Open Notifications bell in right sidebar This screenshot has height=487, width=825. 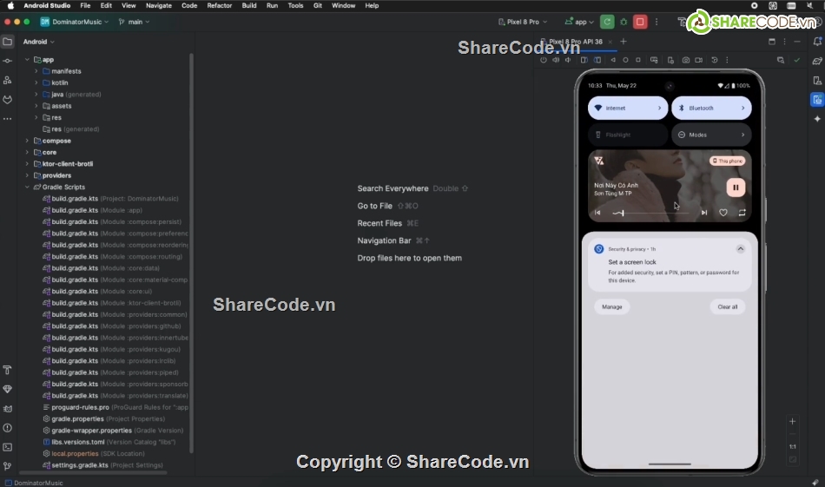point(817,42)
